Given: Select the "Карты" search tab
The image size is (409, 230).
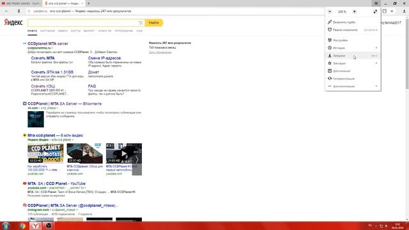Looking at the screenshot, I should coord(75,31).
